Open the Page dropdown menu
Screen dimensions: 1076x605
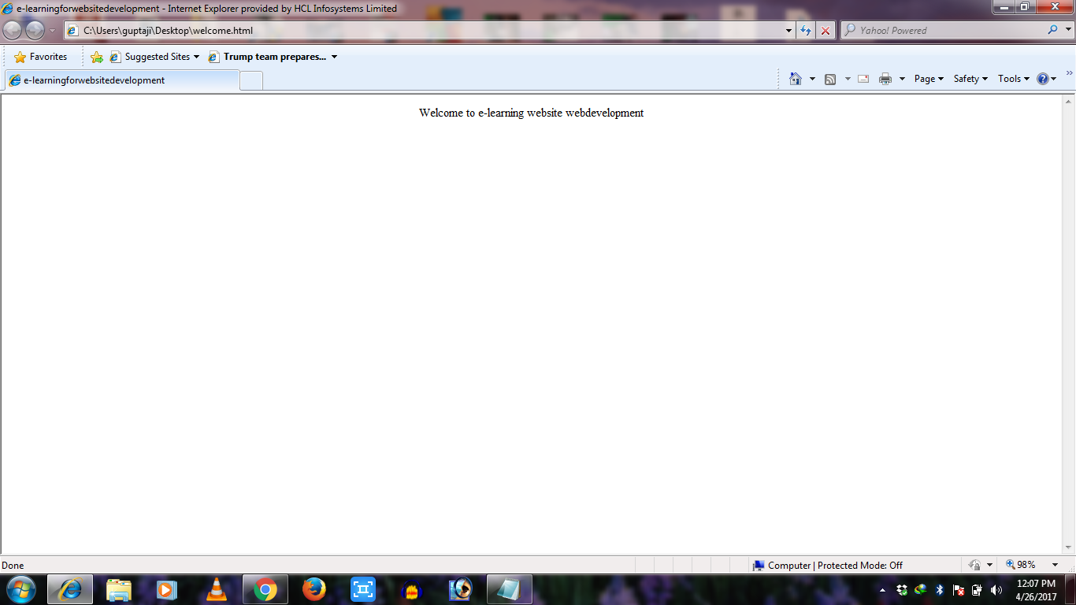click(x=927, y=79)
